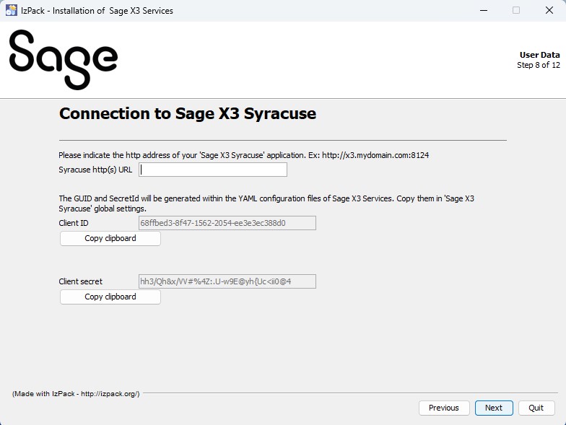The image size is (566, 425).
Task: Click the 'Syracuse http(s) URL' label
Action: (x=95, y=170)
